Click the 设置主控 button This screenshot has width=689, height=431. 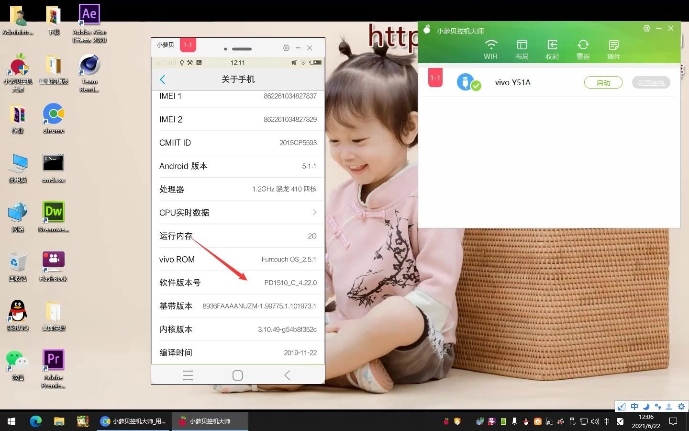pos(651,82)
